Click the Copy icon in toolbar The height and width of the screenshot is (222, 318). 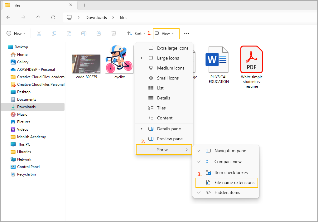pos(54,34)
